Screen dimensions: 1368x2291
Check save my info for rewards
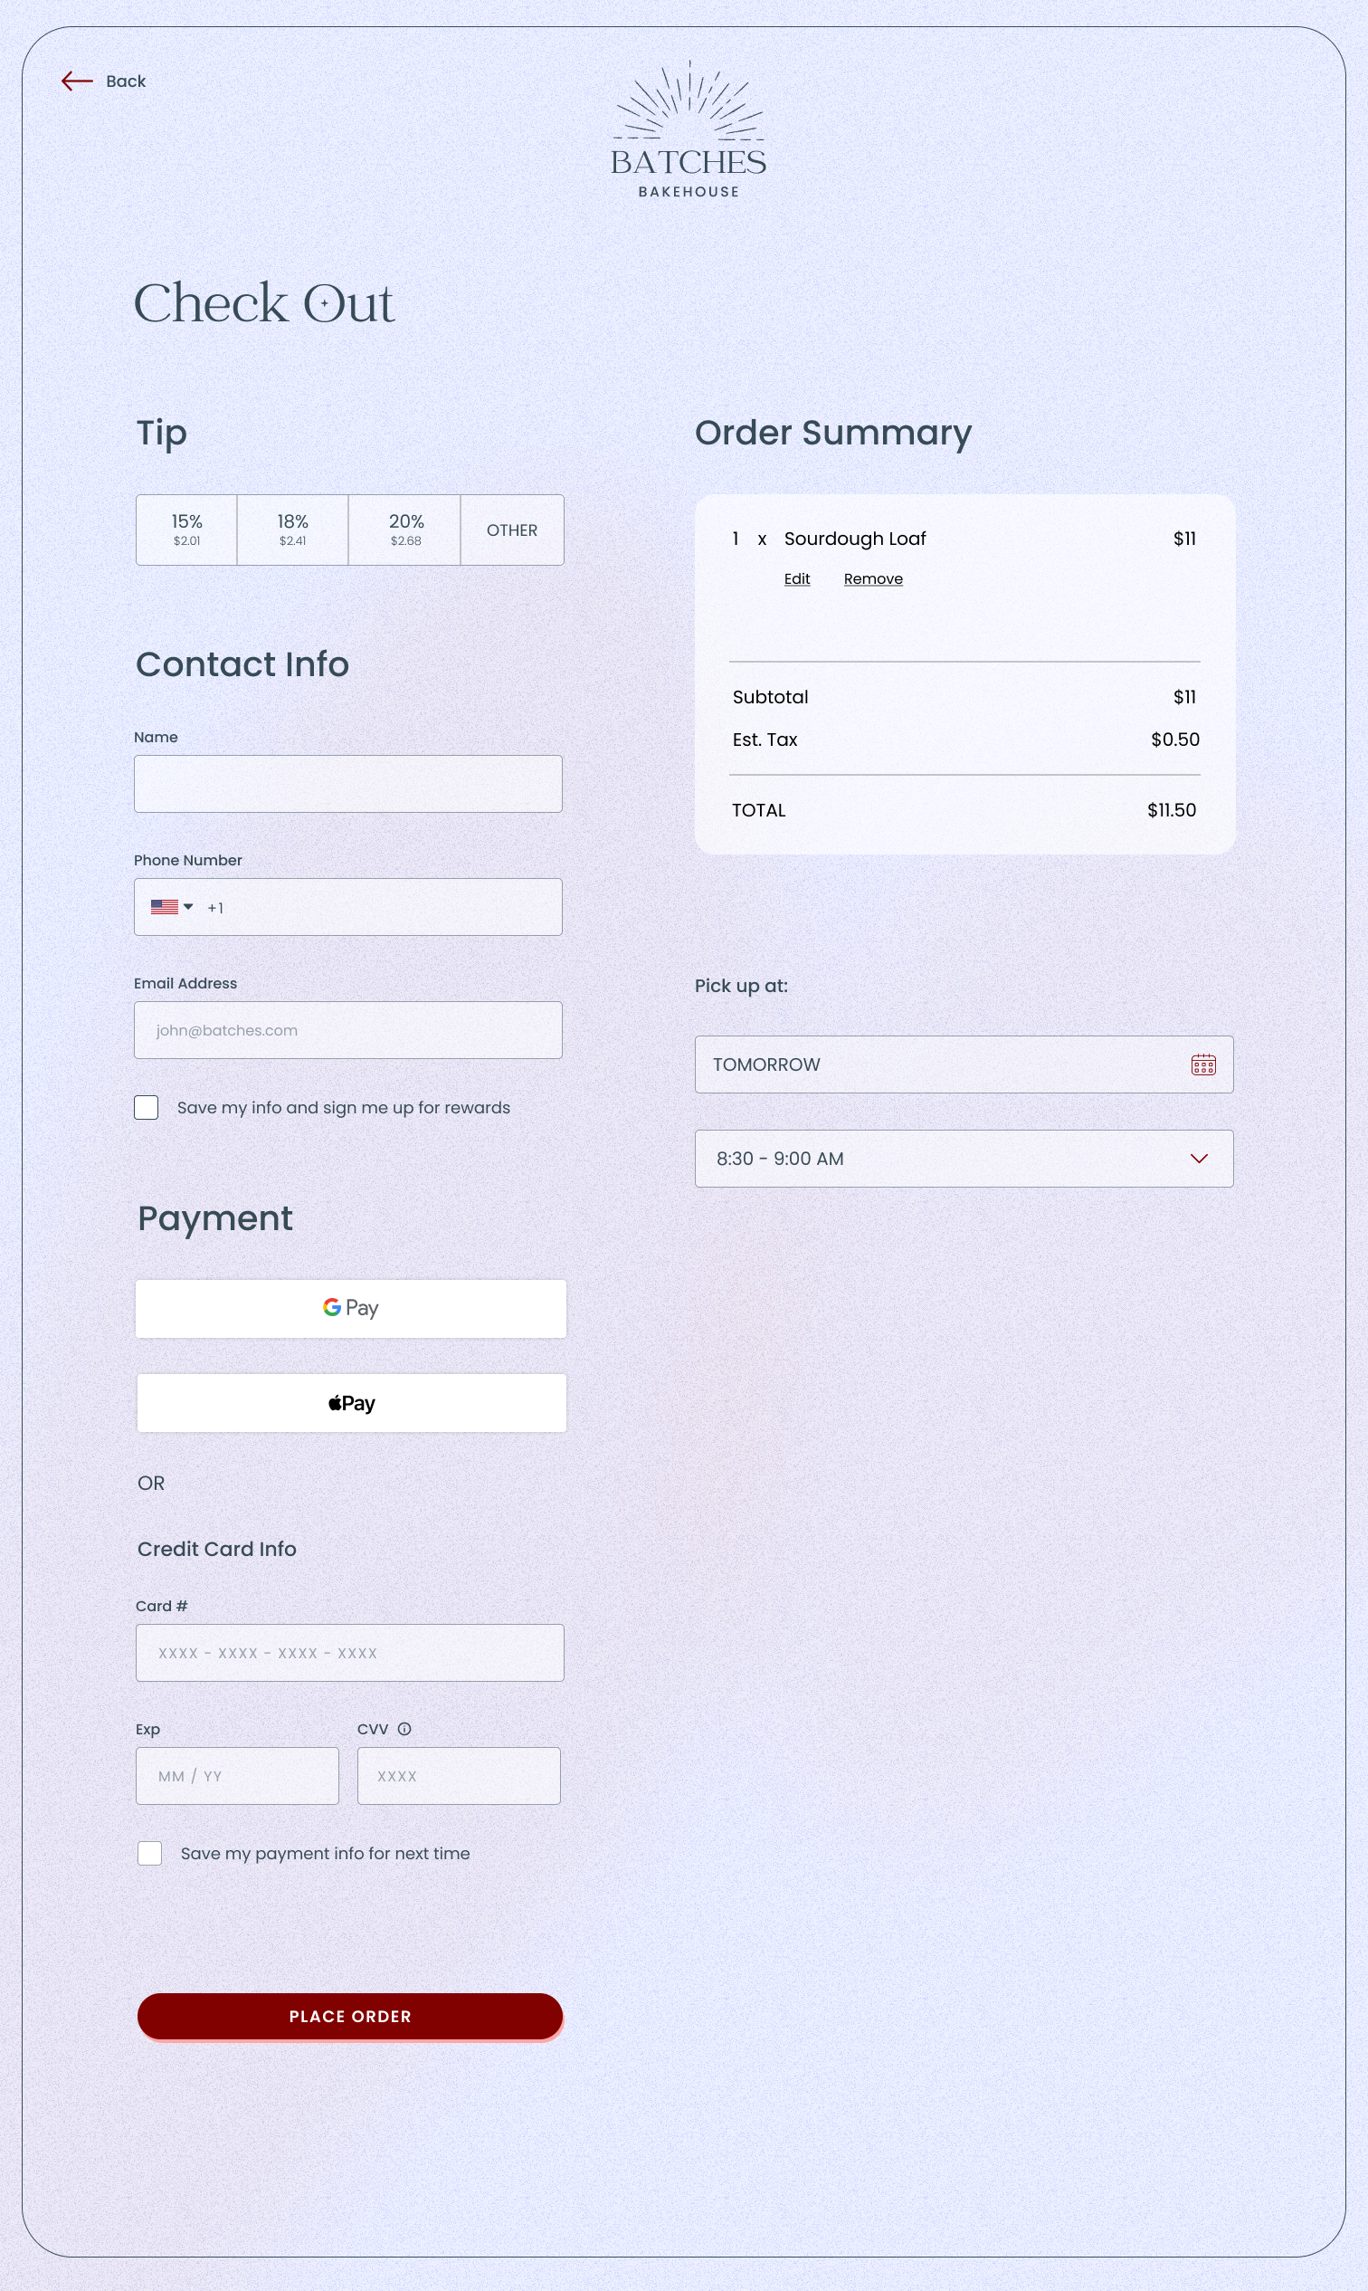[x=146, y=1107]
